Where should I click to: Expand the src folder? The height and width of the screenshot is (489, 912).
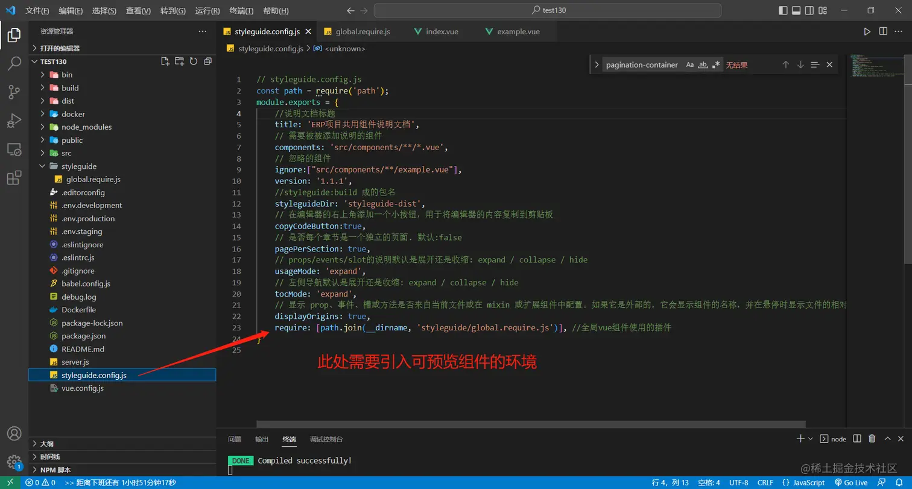[x=122, y=153]
